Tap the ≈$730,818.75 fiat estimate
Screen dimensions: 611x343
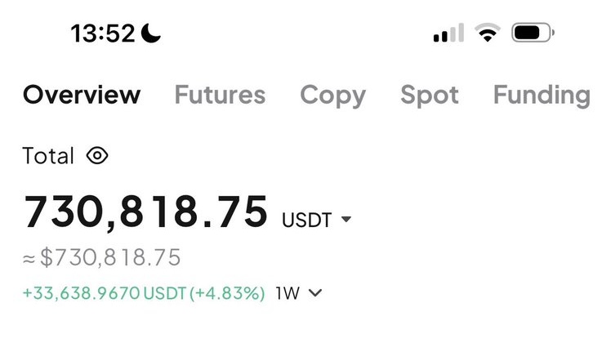(101, 258)
